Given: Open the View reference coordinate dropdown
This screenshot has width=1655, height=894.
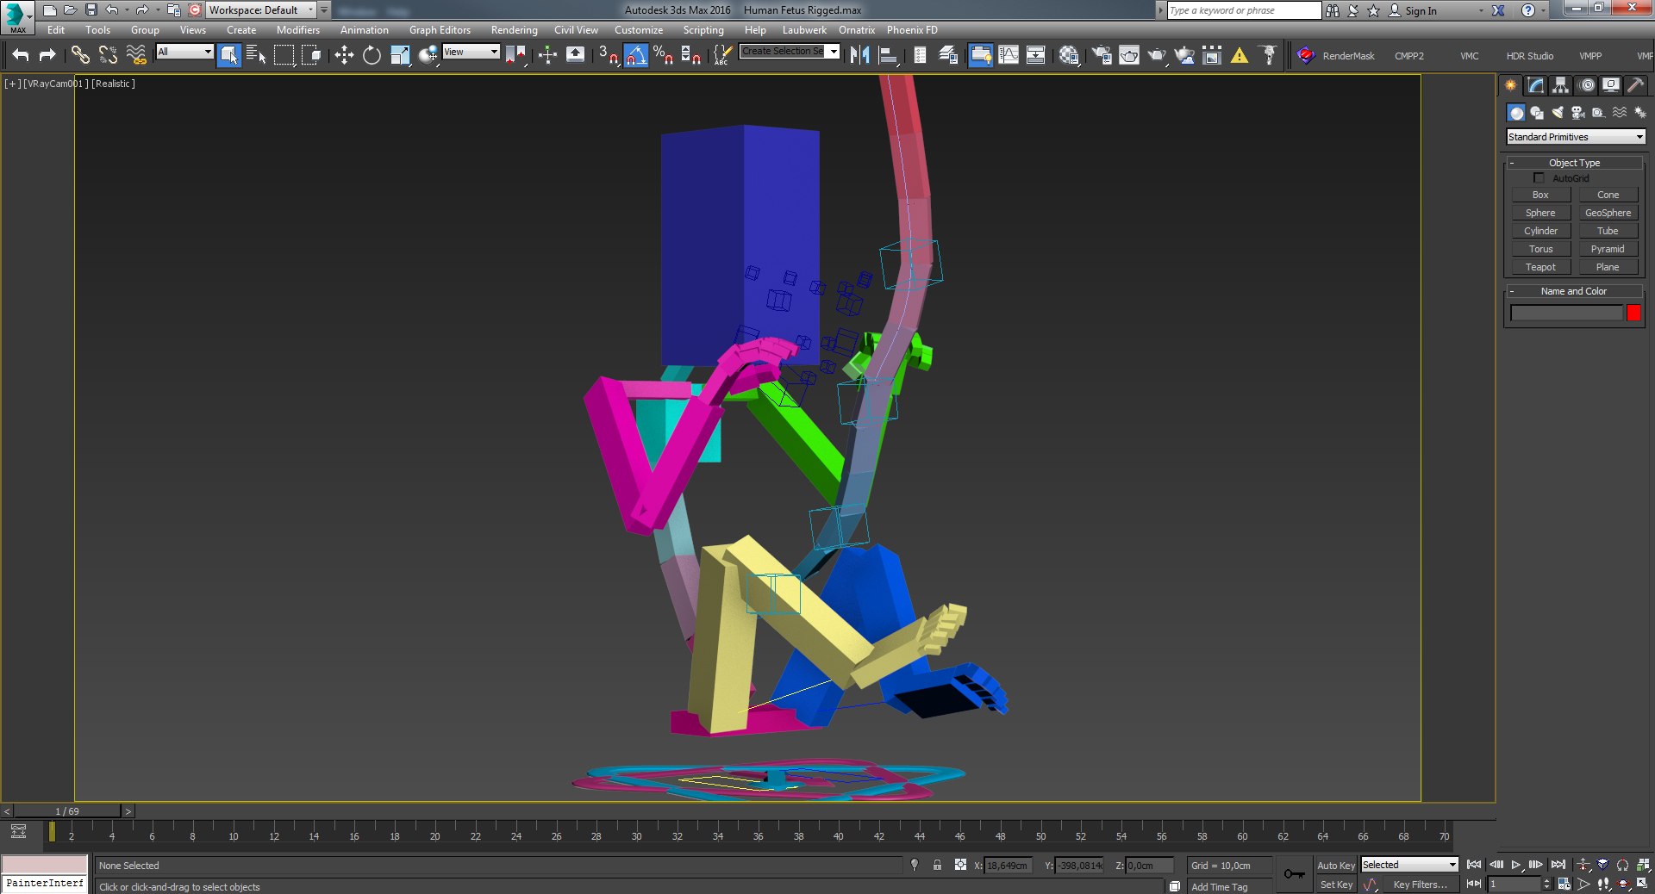Looking at the screenshot, I should (x=471, y=52).
